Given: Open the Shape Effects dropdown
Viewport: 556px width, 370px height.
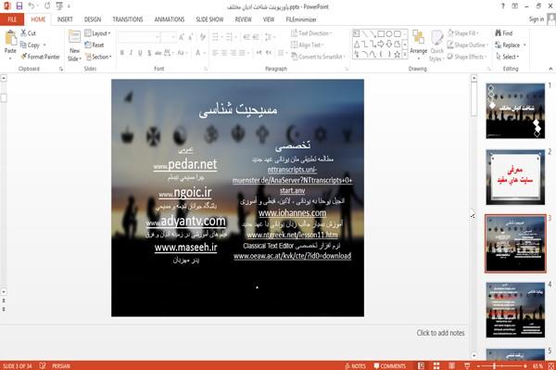Looking at the screenshot, I should (467, 57).
